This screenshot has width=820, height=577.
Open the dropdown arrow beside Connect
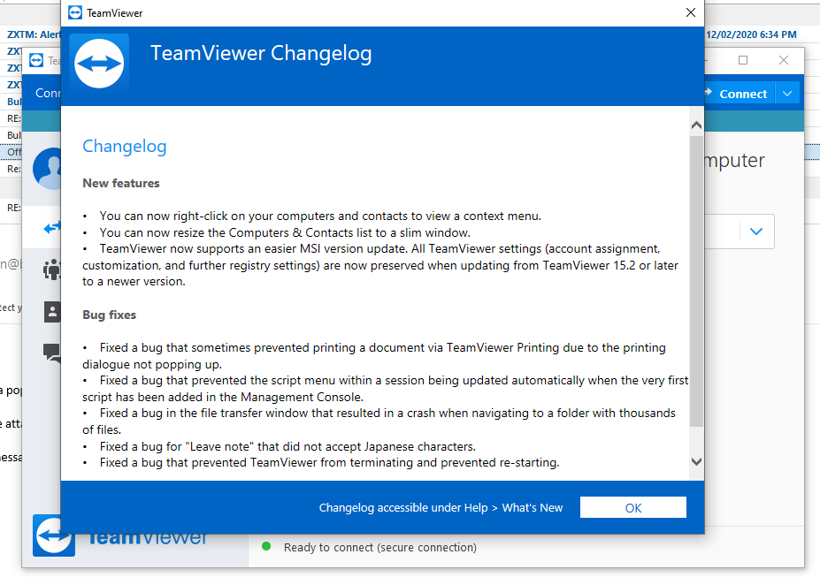tap(787, 94)
